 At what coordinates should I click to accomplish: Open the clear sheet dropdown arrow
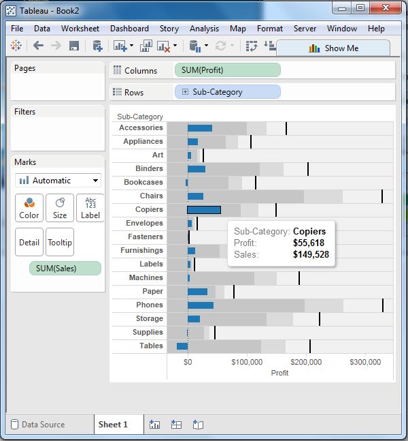[x=175, y=46]
